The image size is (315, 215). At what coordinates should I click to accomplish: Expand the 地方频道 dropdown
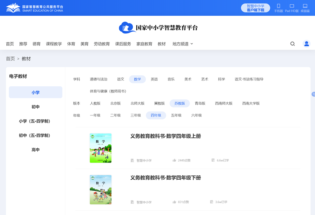[x=182, y=44]
